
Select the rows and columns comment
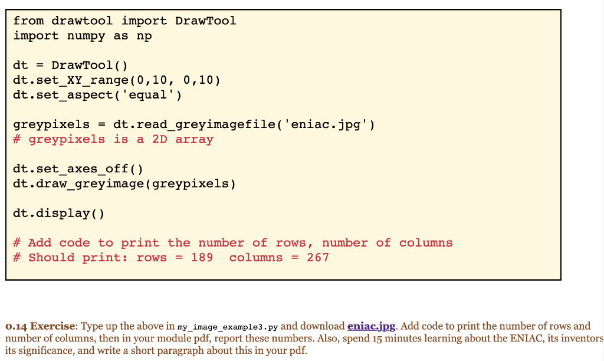[x=232, y=242]
